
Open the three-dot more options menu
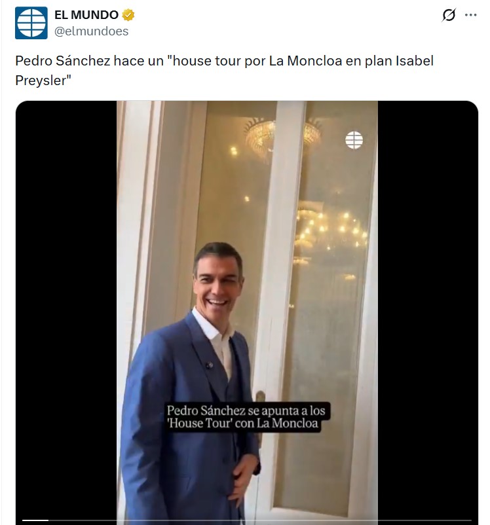[x=470, y=15]
